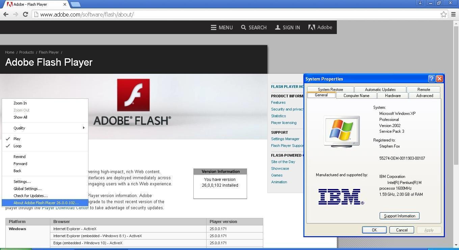
Task: Open the Games link
Action: pyautogui.click(x=277, y=175)
